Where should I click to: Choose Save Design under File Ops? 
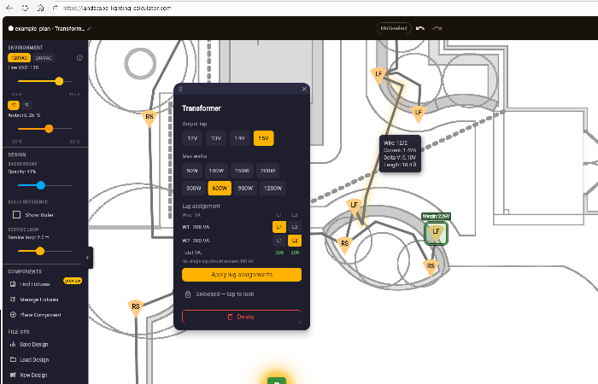[x=33, y=345]
